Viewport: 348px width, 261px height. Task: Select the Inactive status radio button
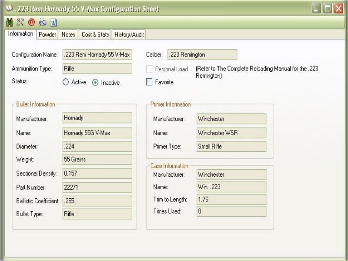coord(95,83)
